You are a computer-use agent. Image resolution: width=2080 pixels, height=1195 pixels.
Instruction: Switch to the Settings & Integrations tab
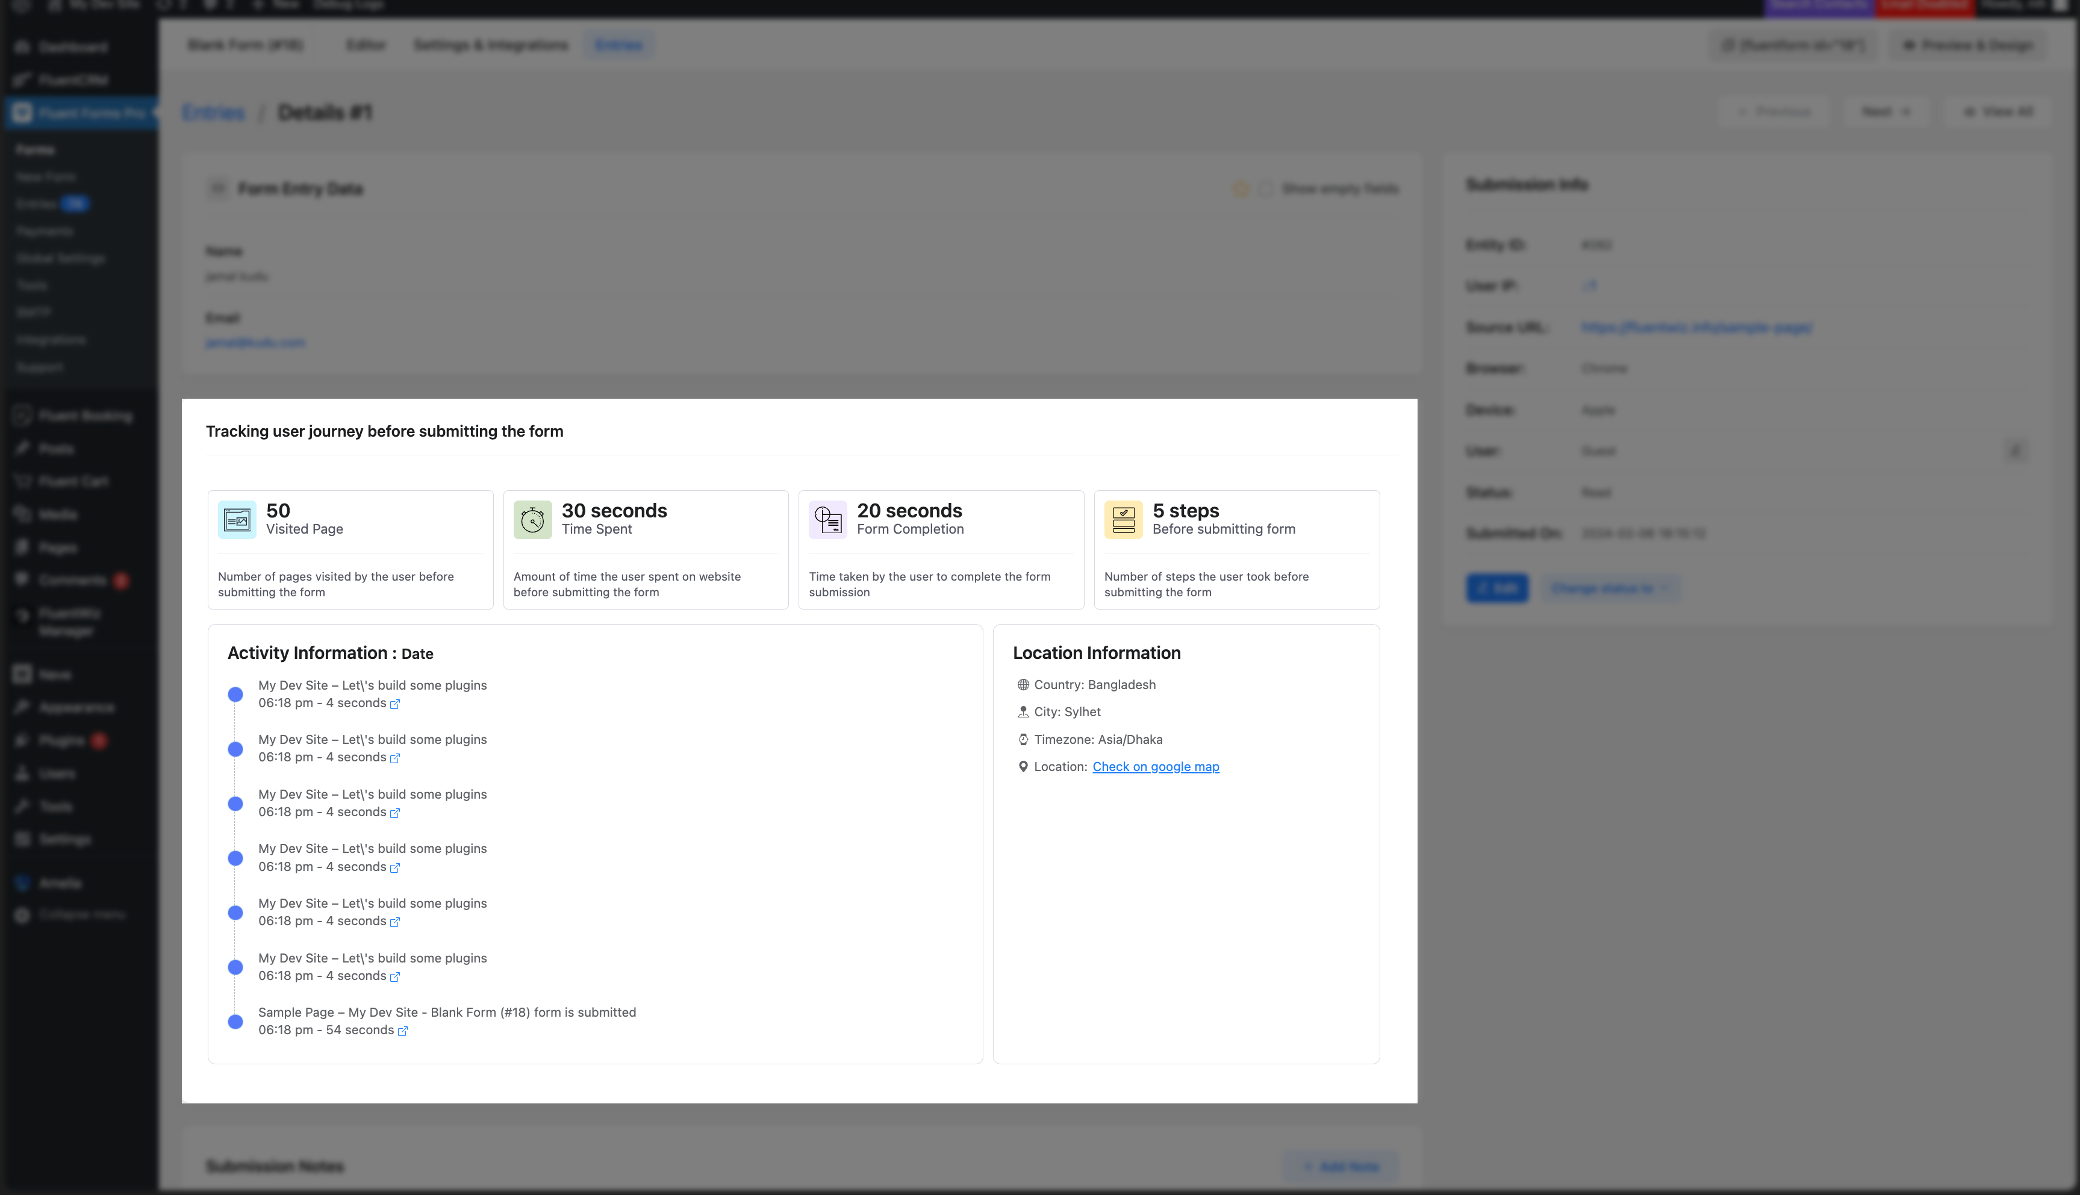[491, 45]
